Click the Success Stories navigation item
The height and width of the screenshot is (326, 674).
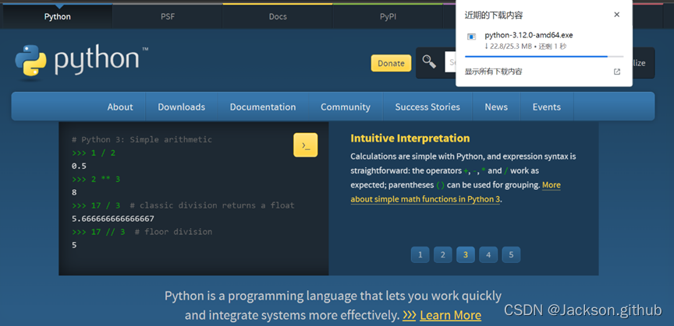pos(427,107)
